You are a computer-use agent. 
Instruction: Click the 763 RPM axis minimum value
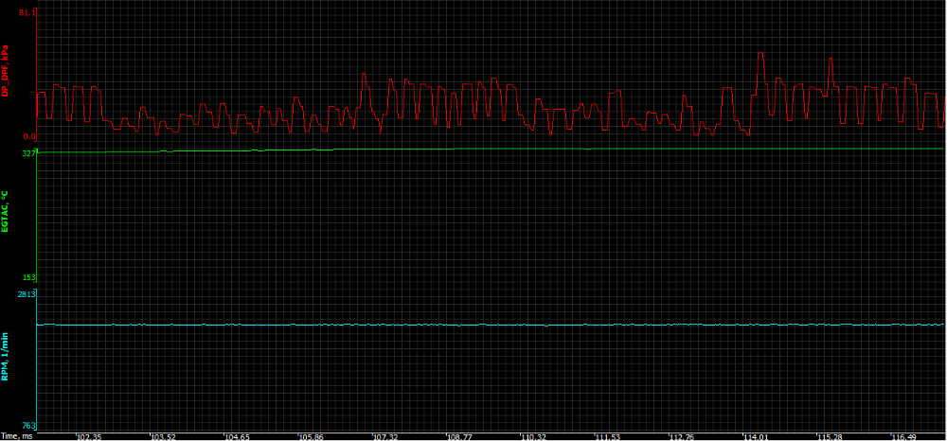pyautogui.click(x=27, y=427)
